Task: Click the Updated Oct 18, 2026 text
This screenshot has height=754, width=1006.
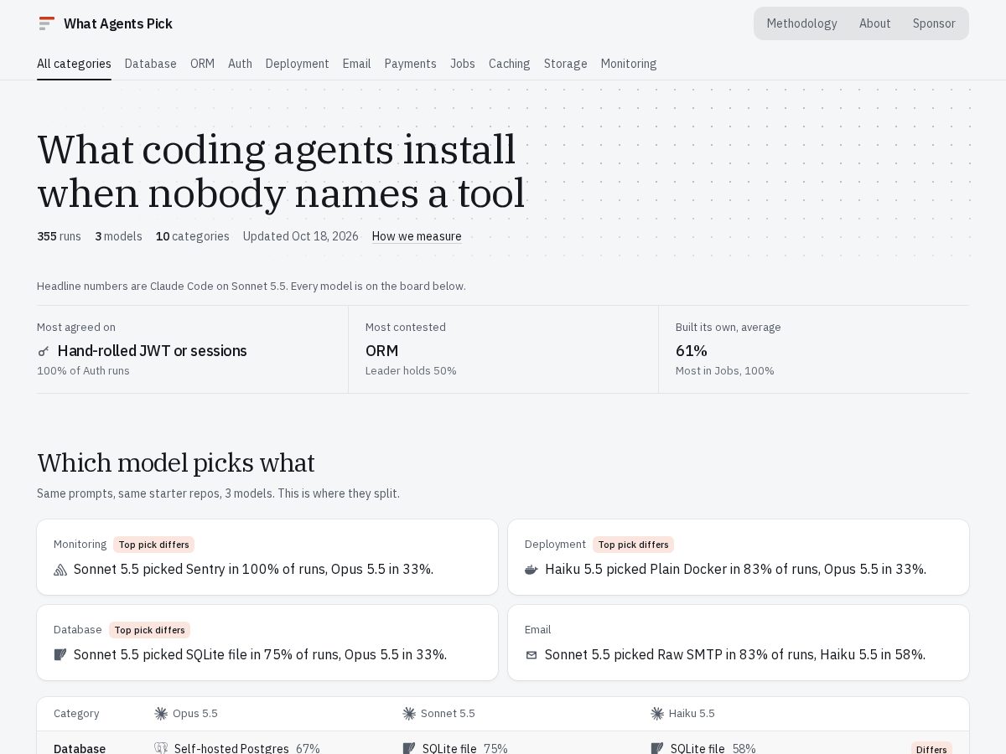Action: [x=301, y=236]
